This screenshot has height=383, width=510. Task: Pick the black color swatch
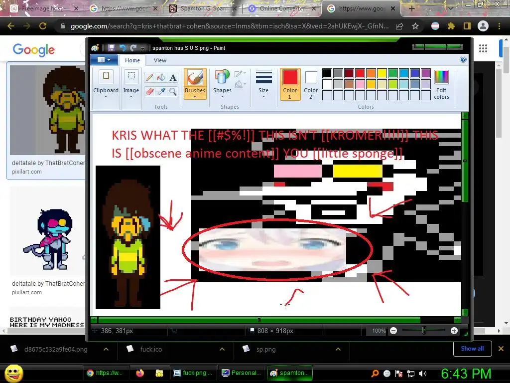[x=327, y=73]
